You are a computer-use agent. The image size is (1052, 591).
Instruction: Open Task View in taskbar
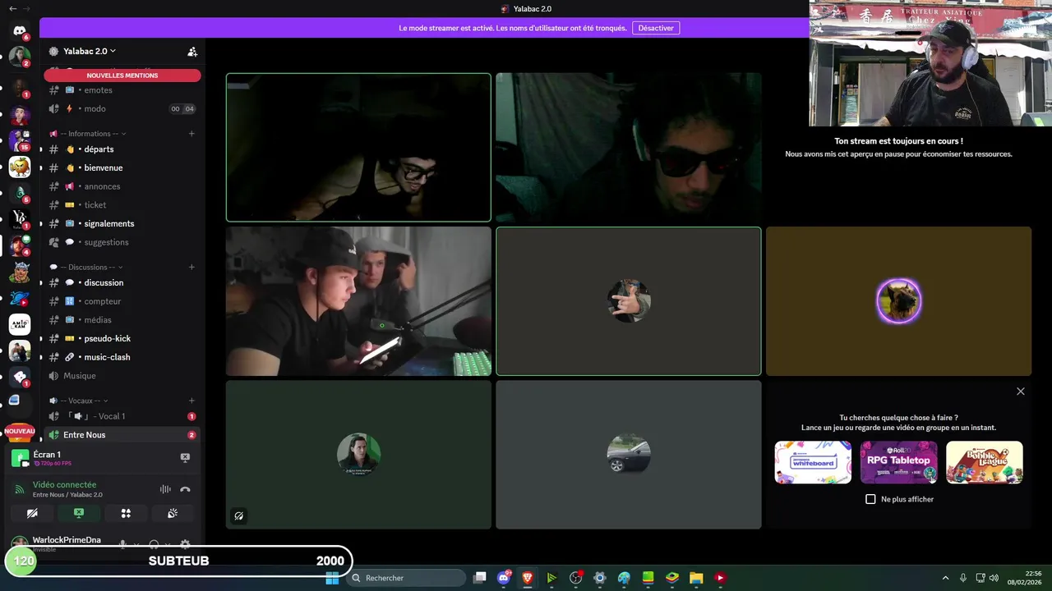tap(480, 578)
